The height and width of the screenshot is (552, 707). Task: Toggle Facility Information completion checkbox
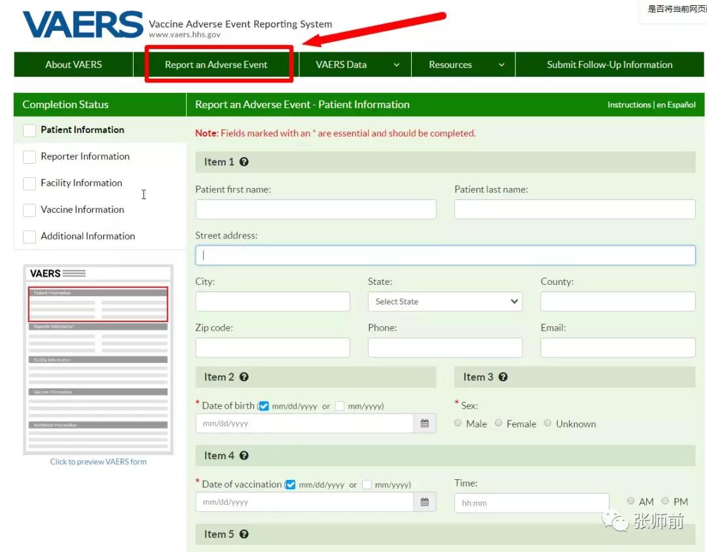click(29, 183)
